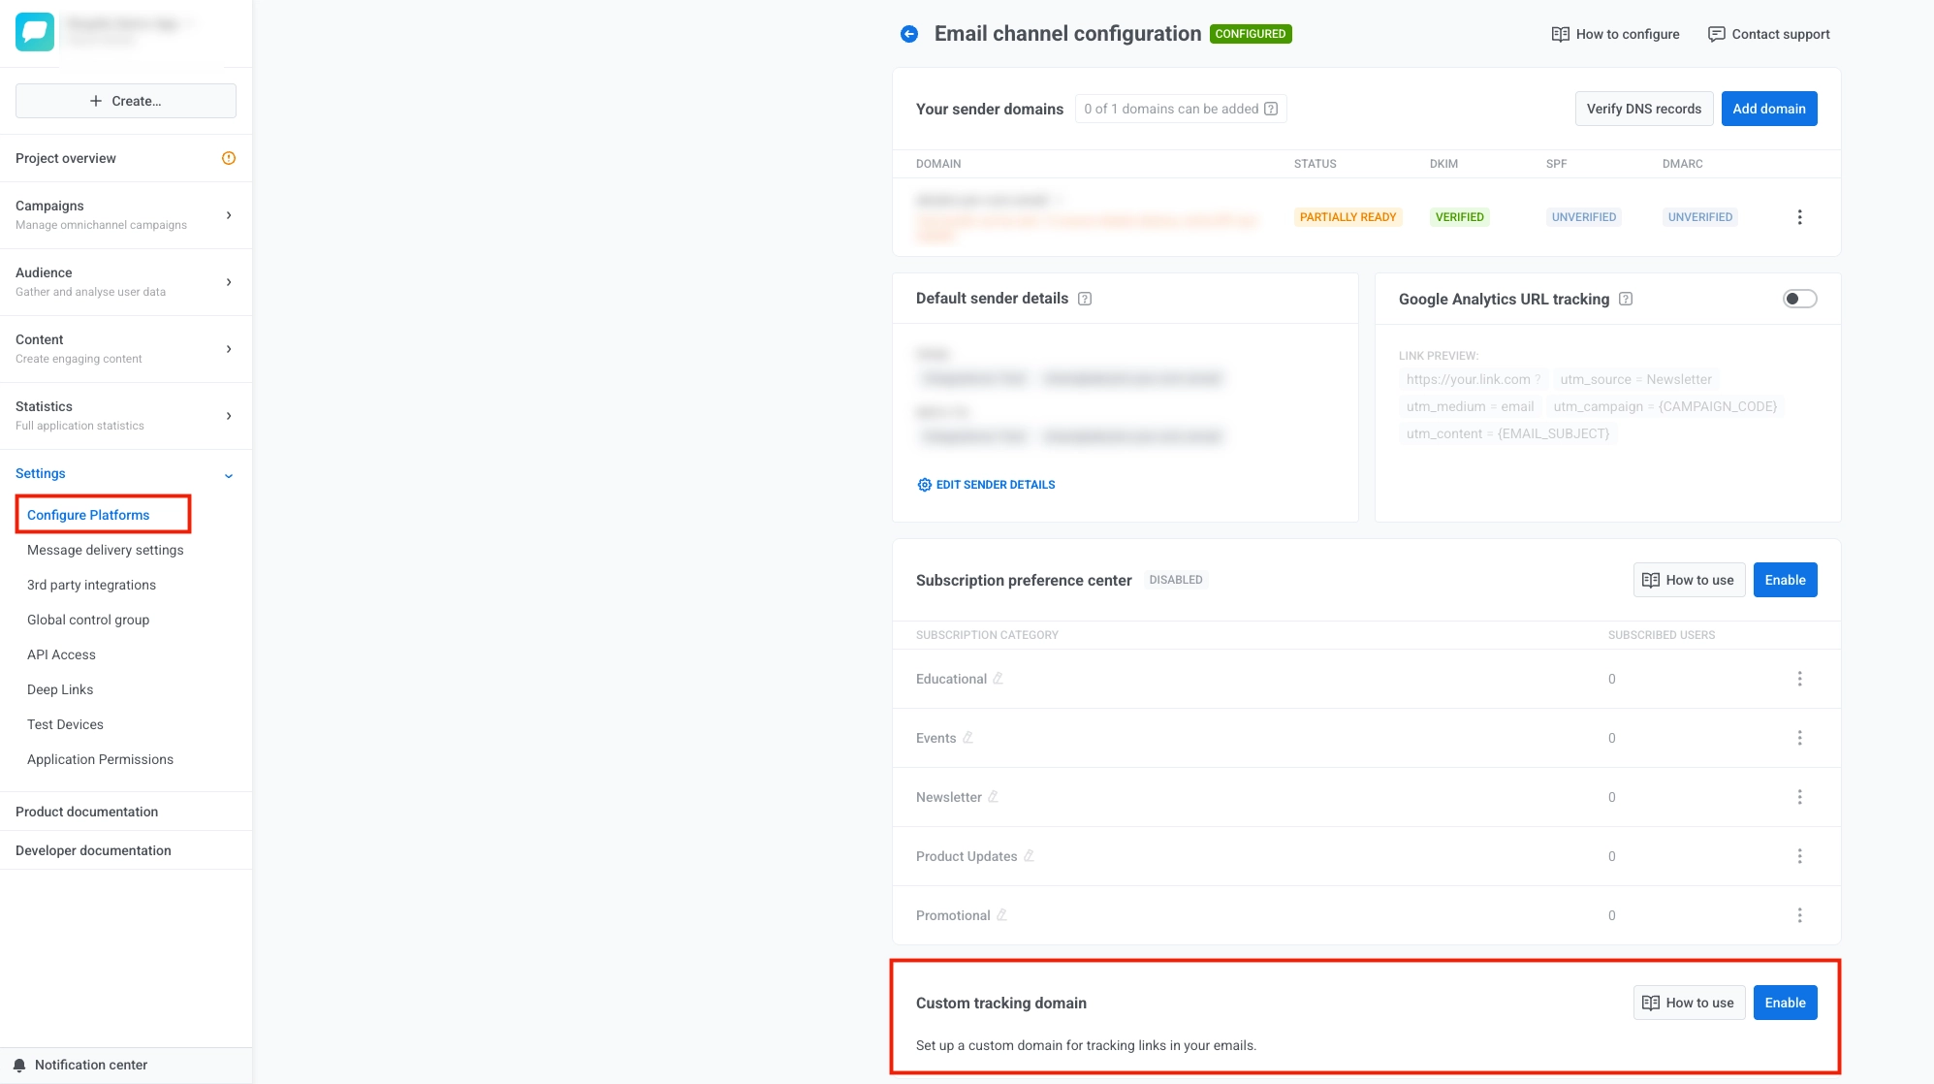Open three-dot menu for Promotional category
The height and width of the screenshot is (1084, 1934).
coord(1799,915)
